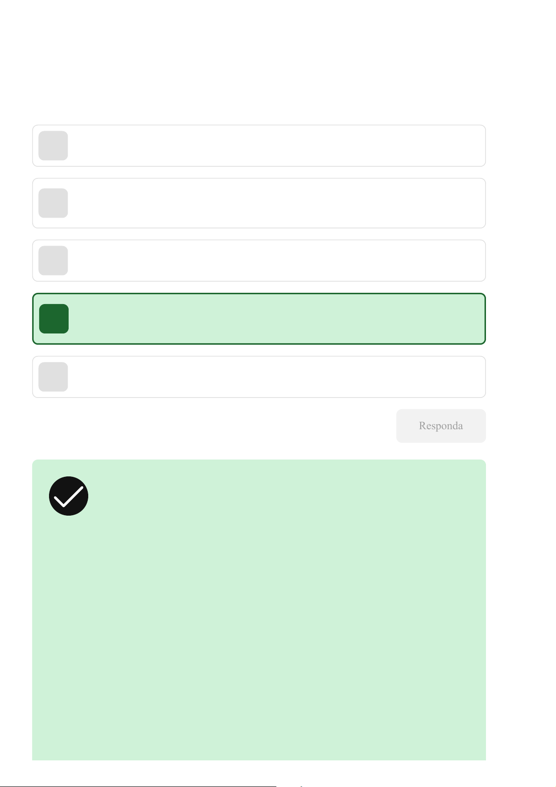Uncheck the dark green selected answer square
The height and width of the screenshot is (787, 556).
(54, 319)
